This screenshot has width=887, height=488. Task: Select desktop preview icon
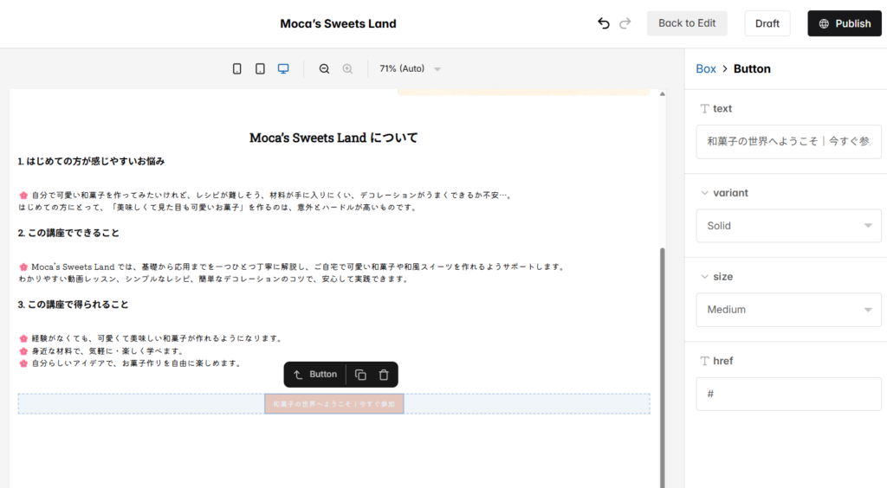coord(283,69)
